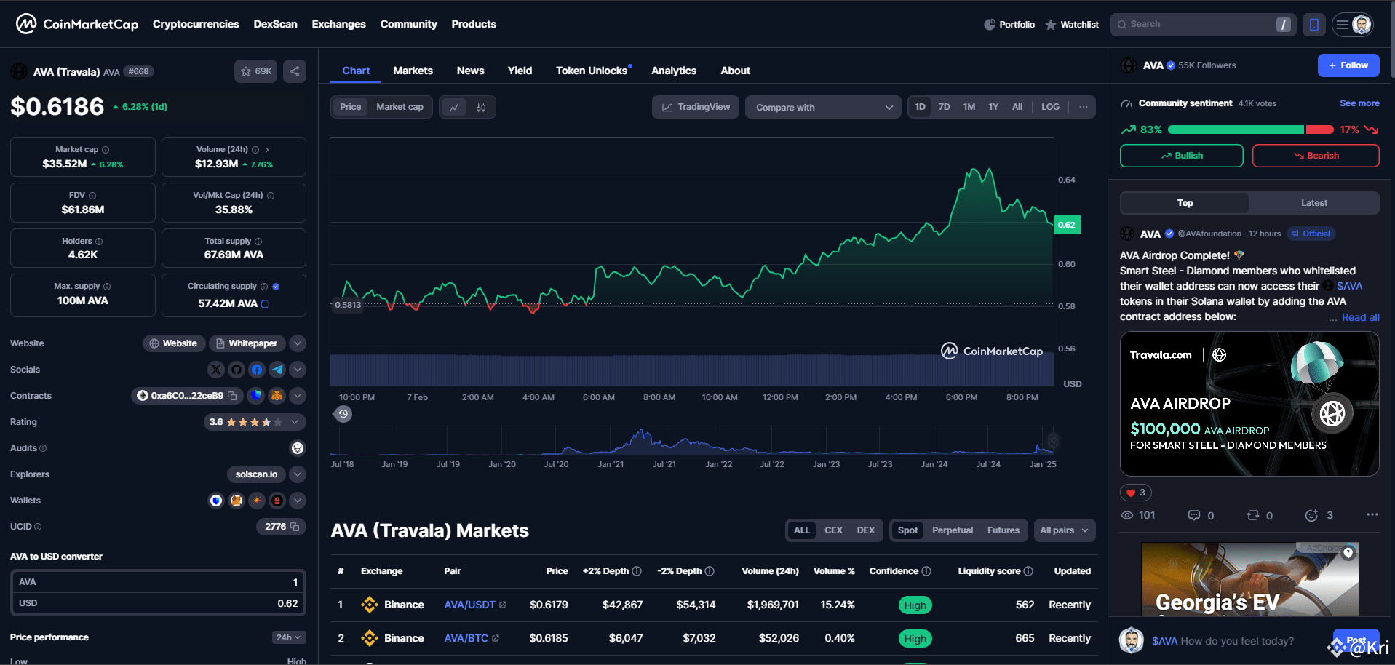Enable LOG scale on the chart
The width and height of the screenshot is (1395, 665).
click(1050, 106)
